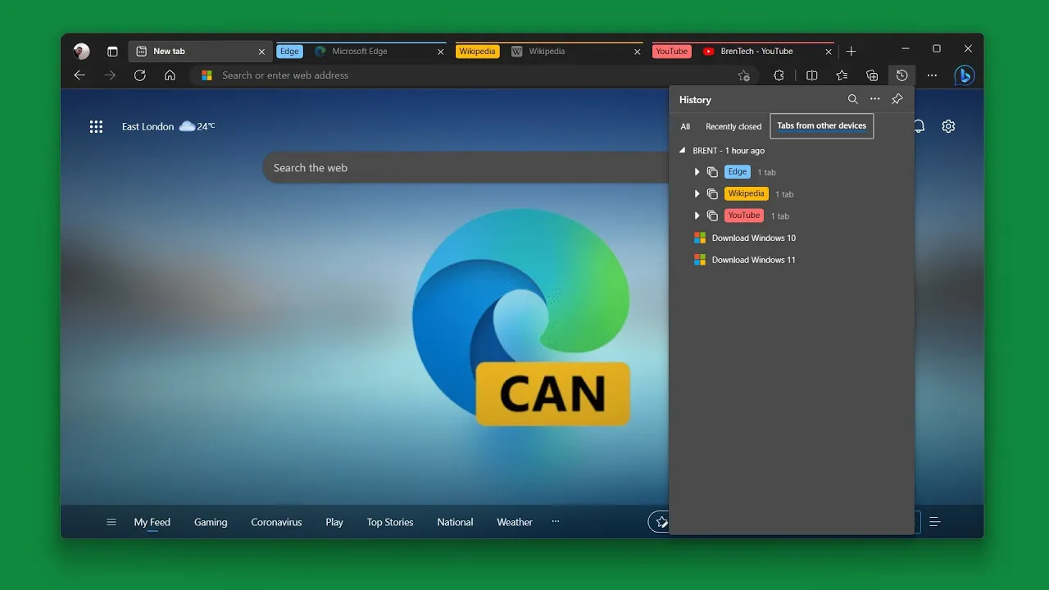1049x590 pixels.
Task: Collapse the Wikipedia group label in tab strip
Action: tap(477, 52)
